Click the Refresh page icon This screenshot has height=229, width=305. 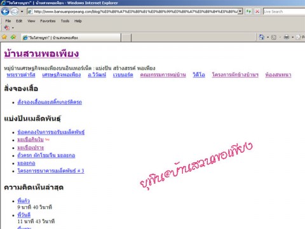248,11
